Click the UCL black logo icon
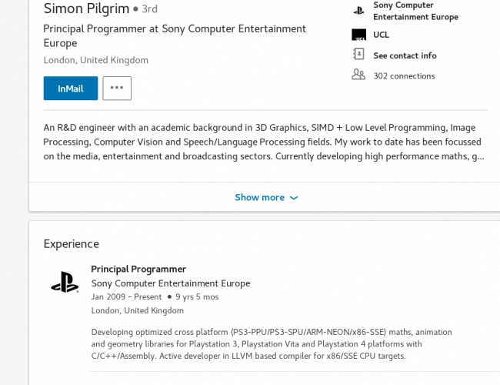 (x=358, y=35)
